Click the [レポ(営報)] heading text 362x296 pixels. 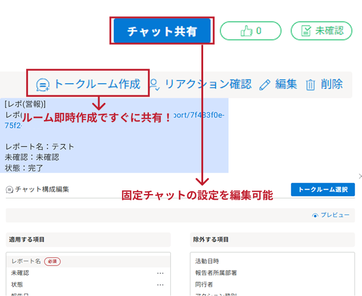pyautogui.click(x=25, y=104)
